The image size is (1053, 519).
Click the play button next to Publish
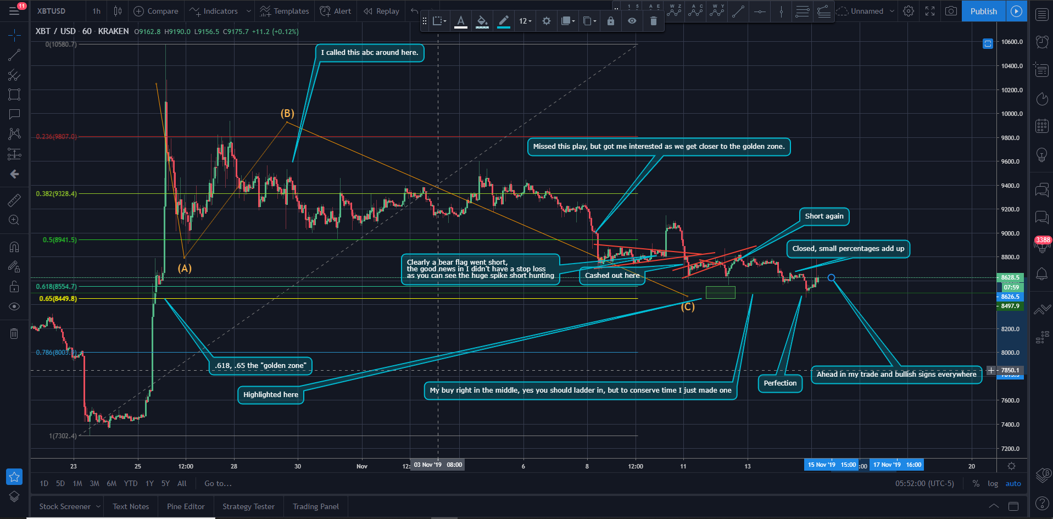click(1017, 11)
